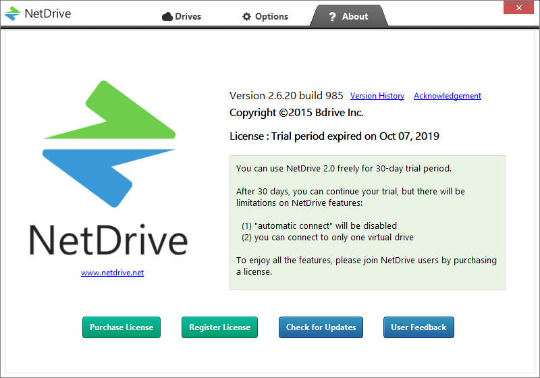Image resolution: width=540 pixels, height=378 pixels.
Task: Close the NetDrive window
Action: tap(518, 7)
